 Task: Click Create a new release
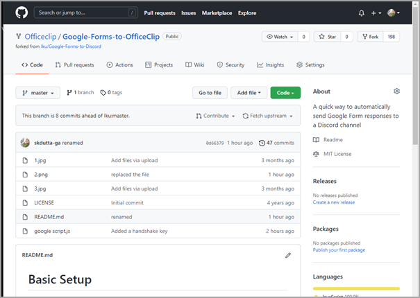point(334,202)
